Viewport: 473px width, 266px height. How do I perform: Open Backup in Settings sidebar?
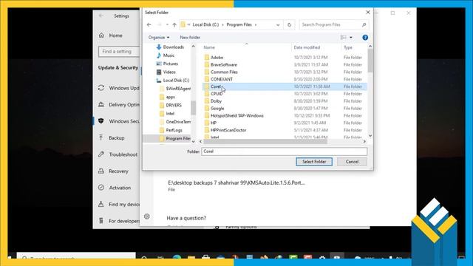[x=112, y=138]
